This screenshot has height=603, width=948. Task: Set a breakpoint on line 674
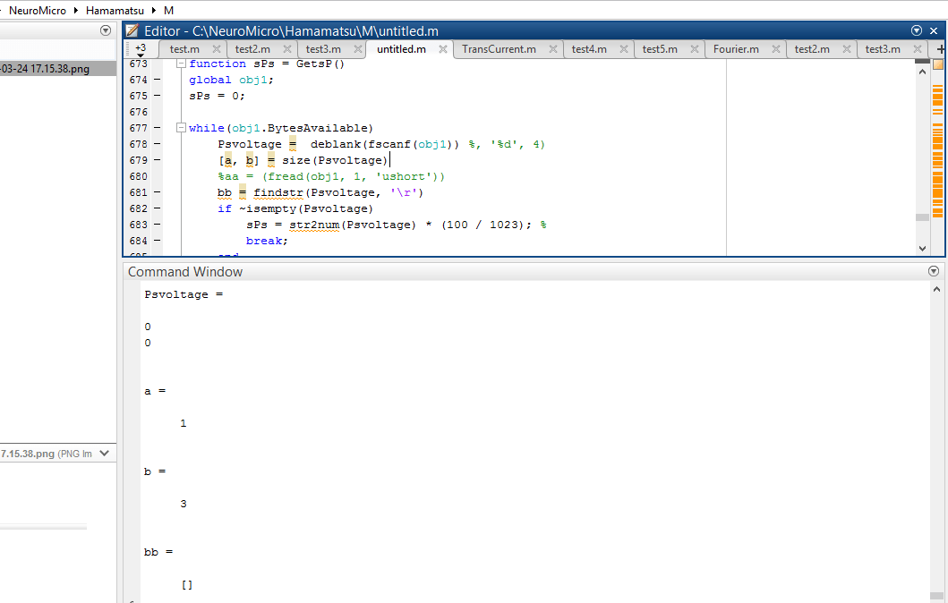point(158,80)
